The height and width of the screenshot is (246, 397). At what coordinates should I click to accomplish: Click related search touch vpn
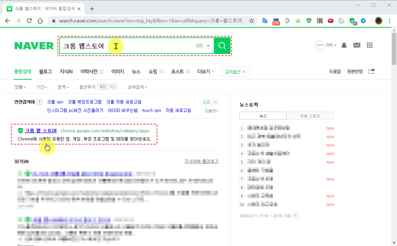(151, 110)
